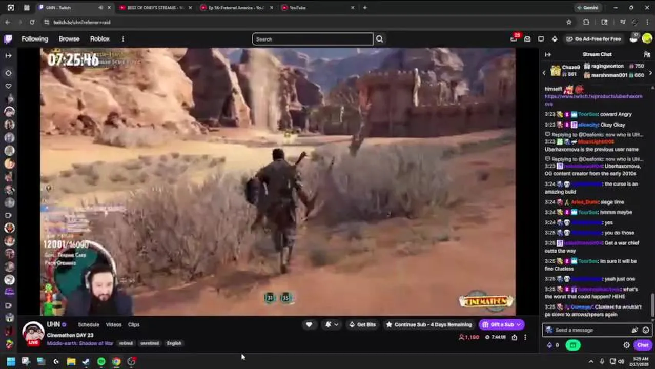Open the emote picker smiley icon

645,330
